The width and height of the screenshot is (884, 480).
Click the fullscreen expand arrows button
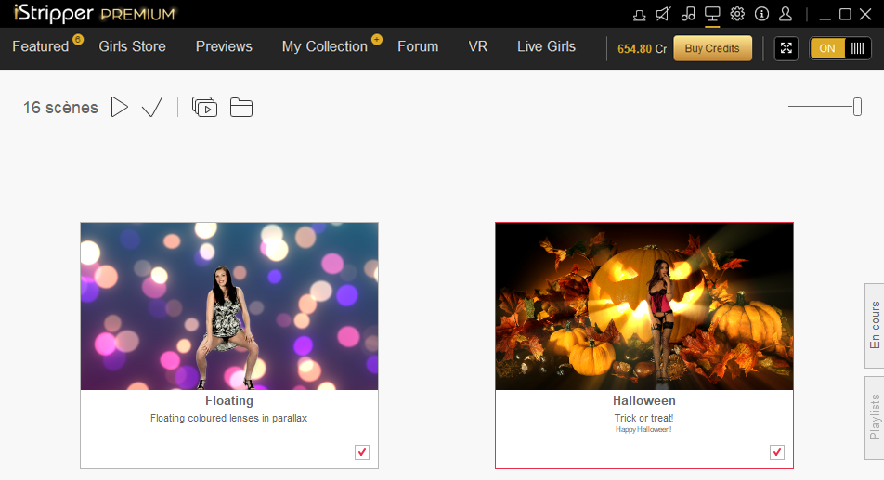point(786,48)
